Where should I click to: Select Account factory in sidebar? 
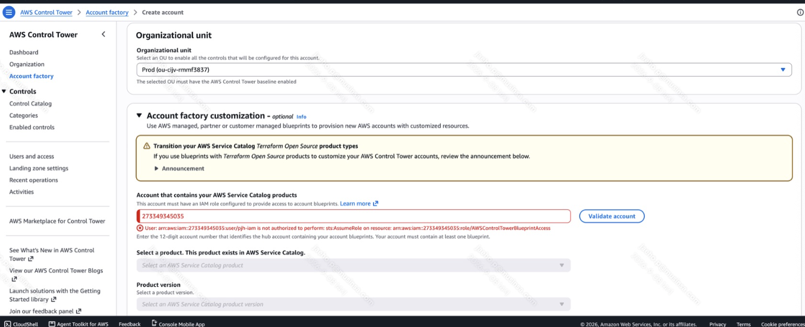[31, 76]
